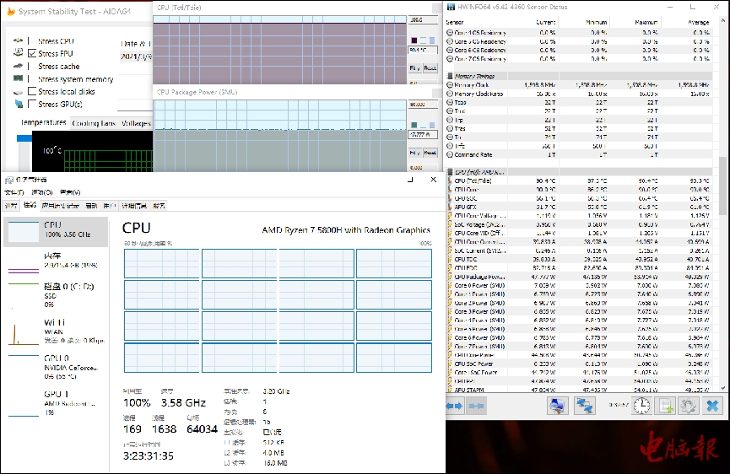This screenshot has width=730, height=474.
Task: Click the AIDA64 flame icon in title bar
Action: tap(8, 13)
